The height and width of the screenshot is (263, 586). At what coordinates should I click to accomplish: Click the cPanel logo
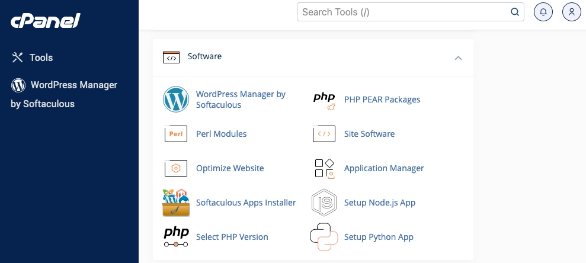point(46,21)
